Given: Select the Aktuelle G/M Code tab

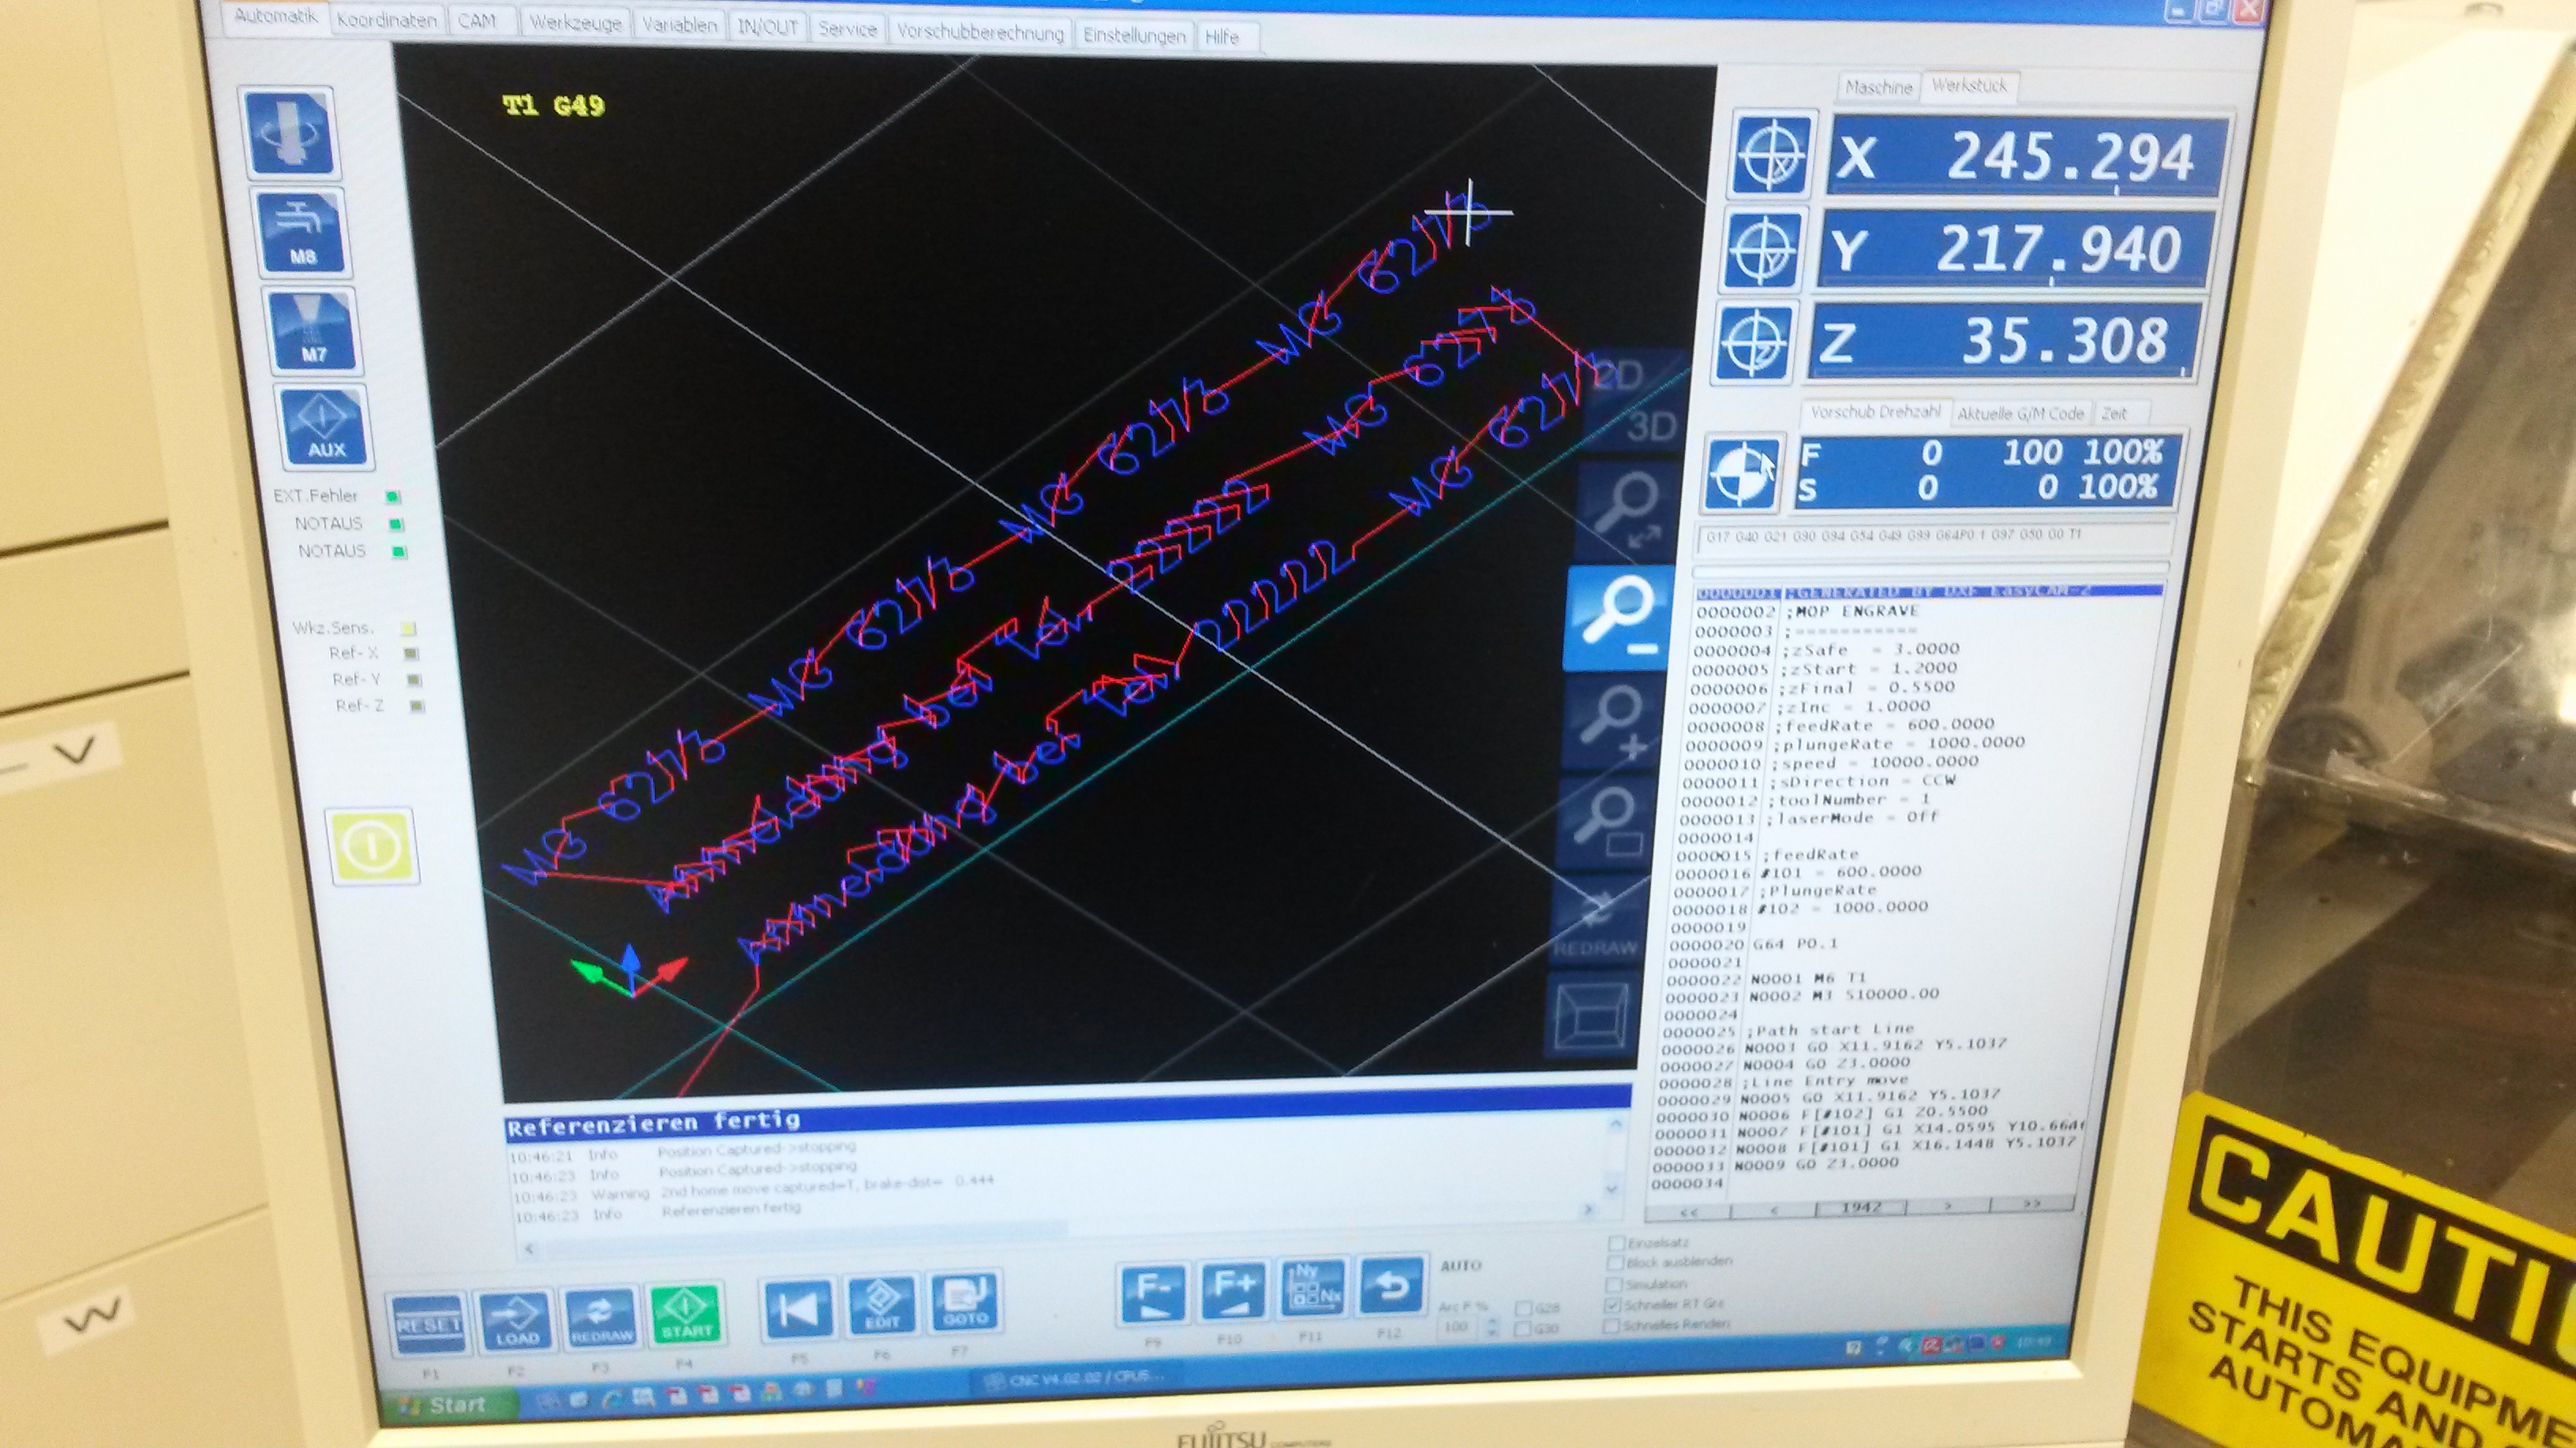Looking at the screenshot, I should [x=2020, y=412].
